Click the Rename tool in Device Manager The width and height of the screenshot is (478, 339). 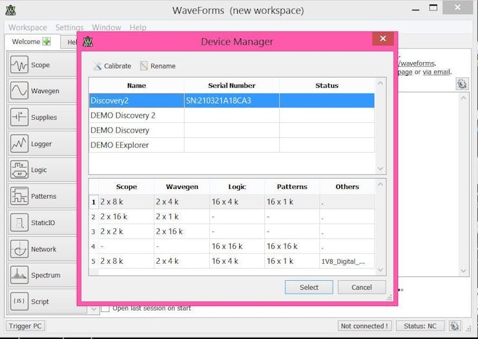158,66
